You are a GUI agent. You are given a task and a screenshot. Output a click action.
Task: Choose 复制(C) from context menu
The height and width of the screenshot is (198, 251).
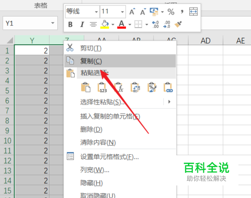120,61
